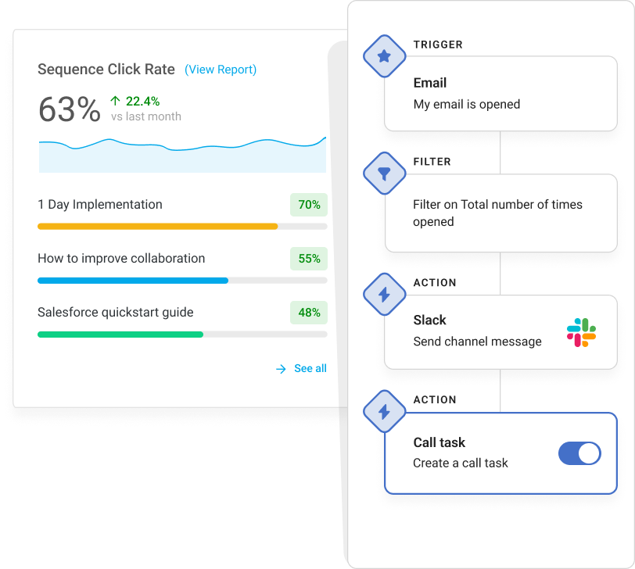This screenshot has height=569, width=635.
Task: Open the View Report link
Action: click(221, 70)
